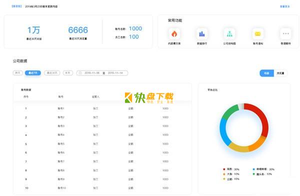300x196 pixels.
Task: Open the yellow envelope notification icon
Action: (257, 34)
